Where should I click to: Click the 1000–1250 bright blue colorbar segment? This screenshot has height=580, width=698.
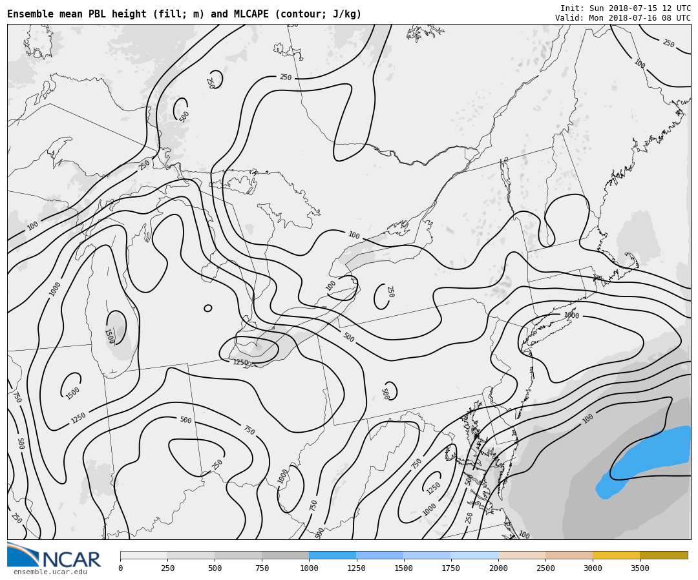pyautogui.click(x=333, y=555)
